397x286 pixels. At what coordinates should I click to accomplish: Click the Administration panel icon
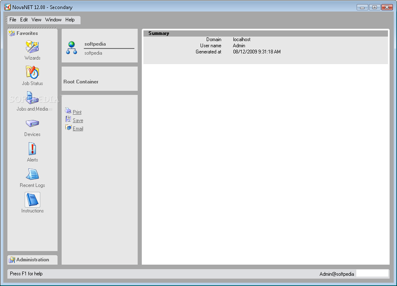[x=12, y=260]
